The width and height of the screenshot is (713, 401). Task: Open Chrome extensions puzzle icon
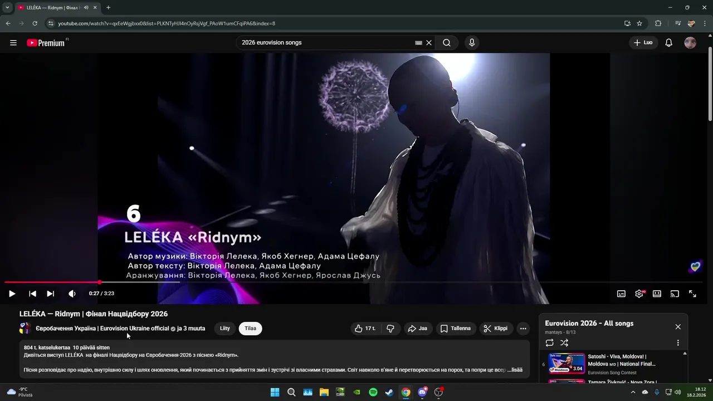[x=658, y=23]
